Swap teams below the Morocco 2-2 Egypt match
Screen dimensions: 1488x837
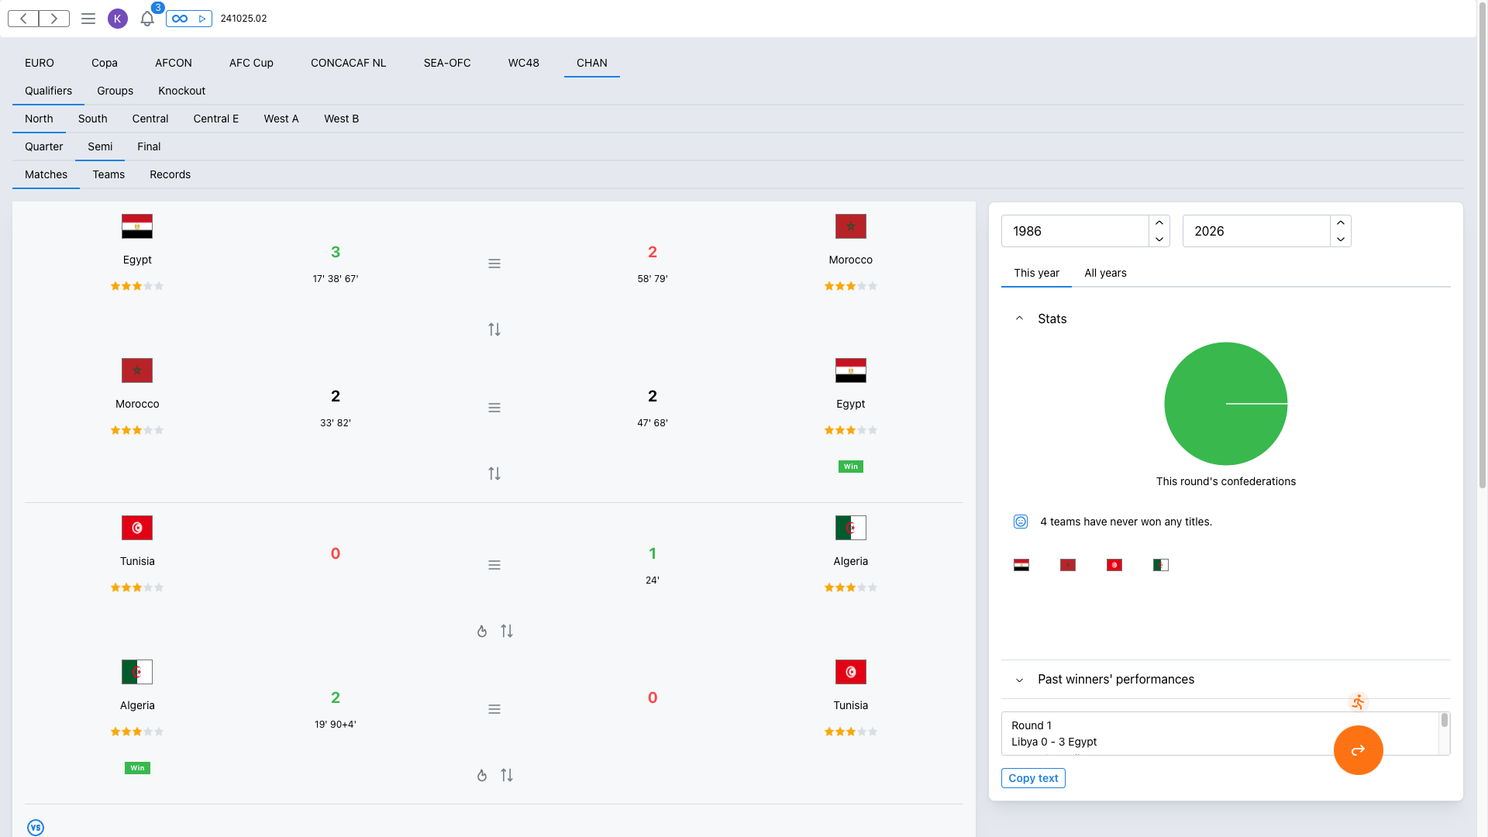[x=494, y=474]
